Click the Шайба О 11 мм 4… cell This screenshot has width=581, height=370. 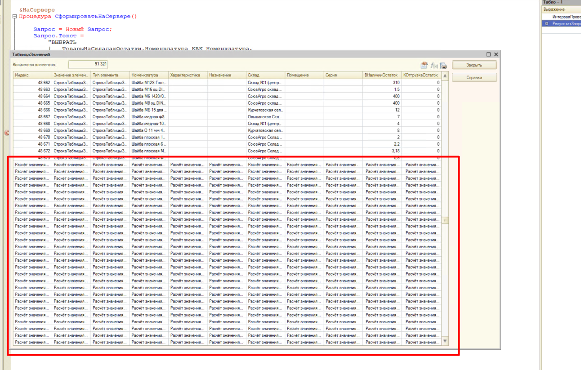coord(149,130)
